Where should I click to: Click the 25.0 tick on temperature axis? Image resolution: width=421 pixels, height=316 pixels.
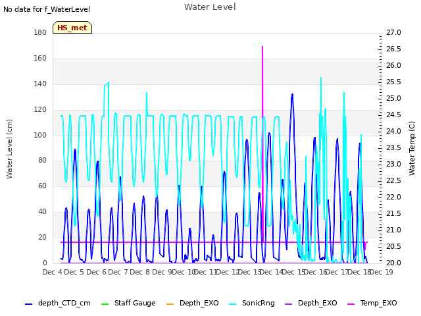(393, 98)
